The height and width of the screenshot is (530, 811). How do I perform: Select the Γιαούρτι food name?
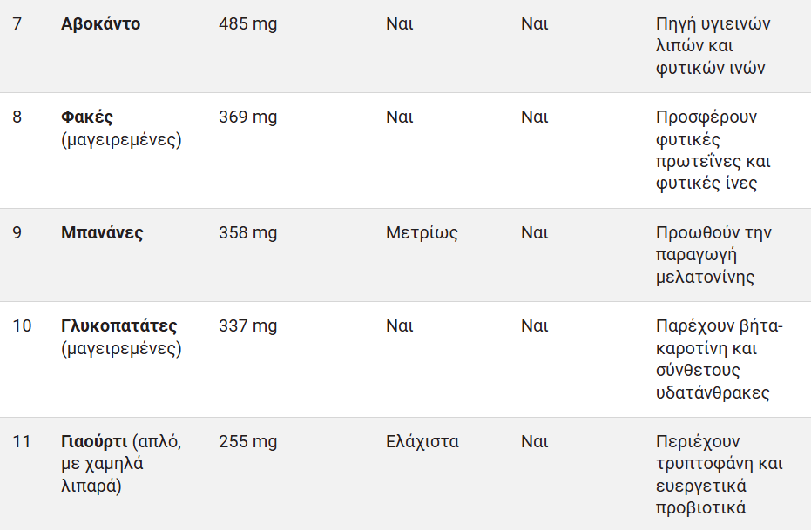click(94, 442)
